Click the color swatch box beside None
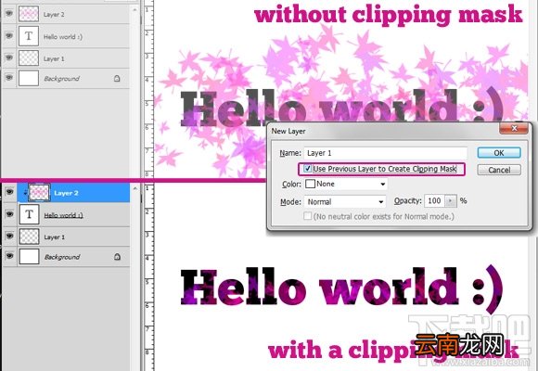The width and height of the screenshot is (538, 371). 310,184
